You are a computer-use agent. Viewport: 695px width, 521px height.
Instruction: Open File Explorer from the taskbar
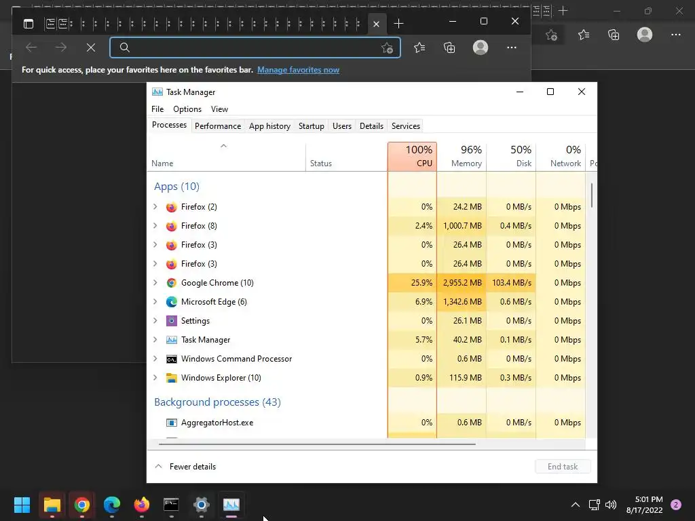click(52, 505)
